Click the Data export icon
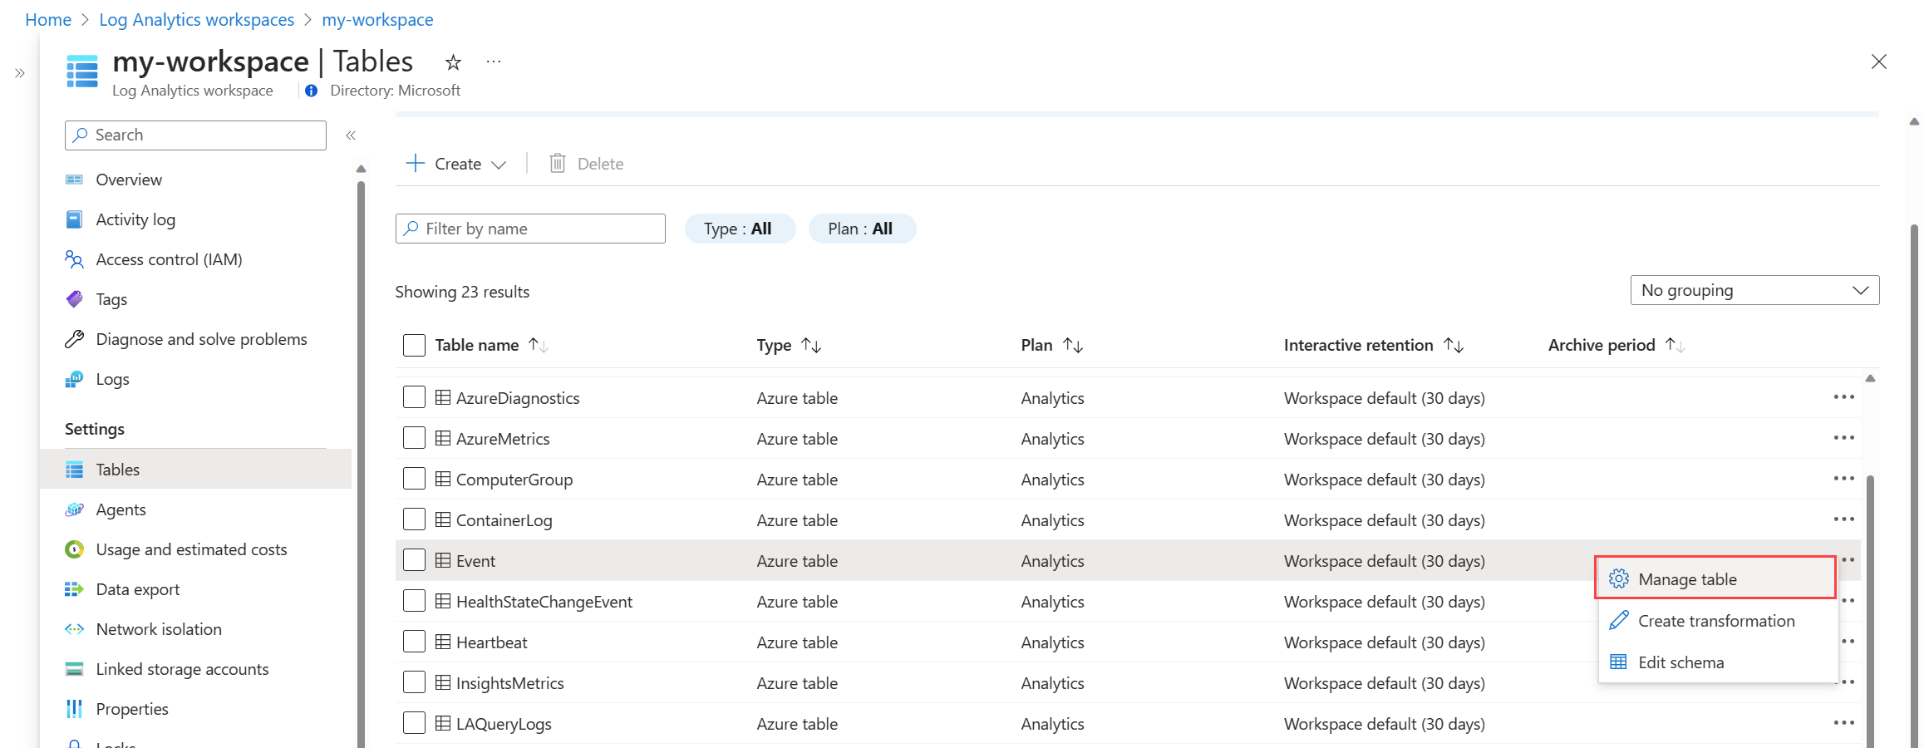Screen dimensions: 1924x748 [75, 589]
